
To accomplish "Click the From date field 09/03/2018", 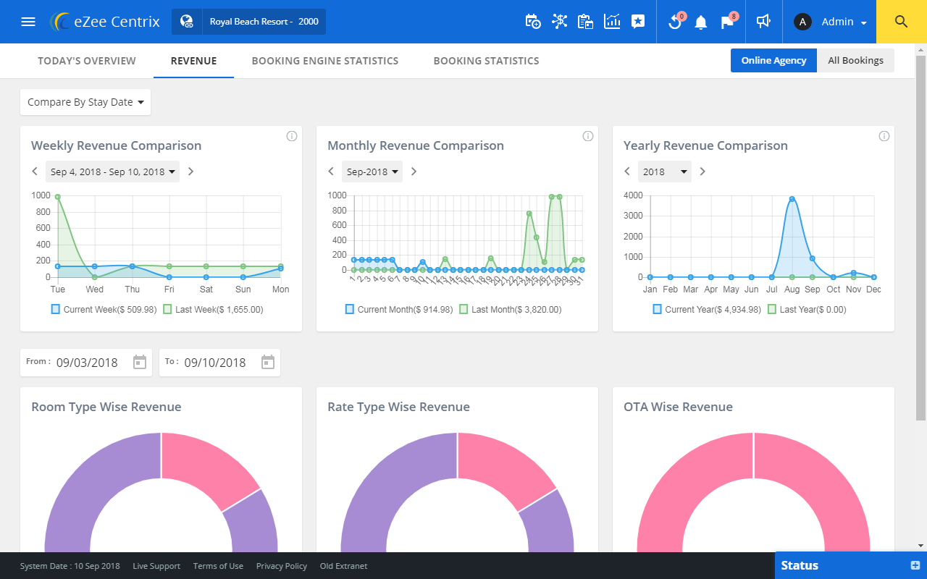I will pos(85,363).
